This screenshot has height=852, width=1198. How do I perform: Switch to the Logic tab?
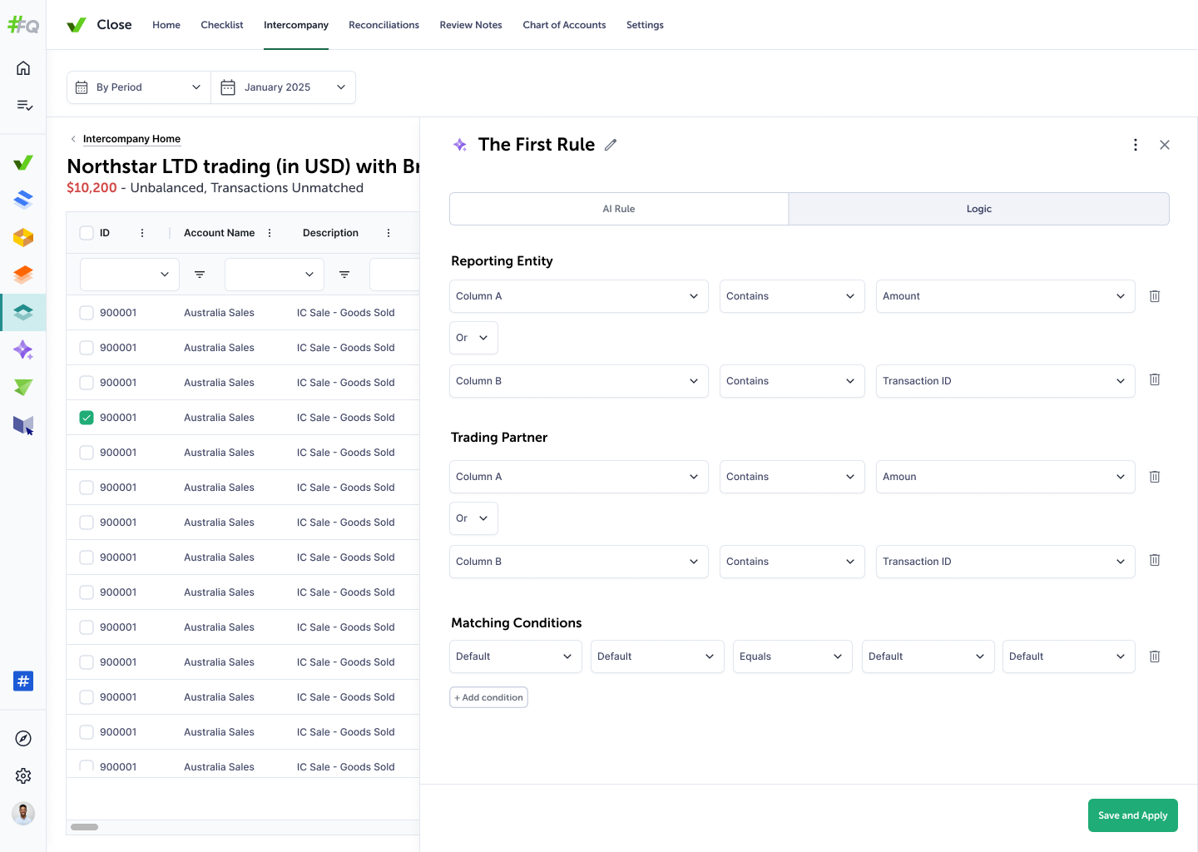coord(979,209)
